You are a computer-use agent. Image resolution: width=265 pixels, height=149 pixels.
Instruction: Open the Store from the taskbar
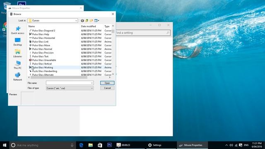point(100,145)
